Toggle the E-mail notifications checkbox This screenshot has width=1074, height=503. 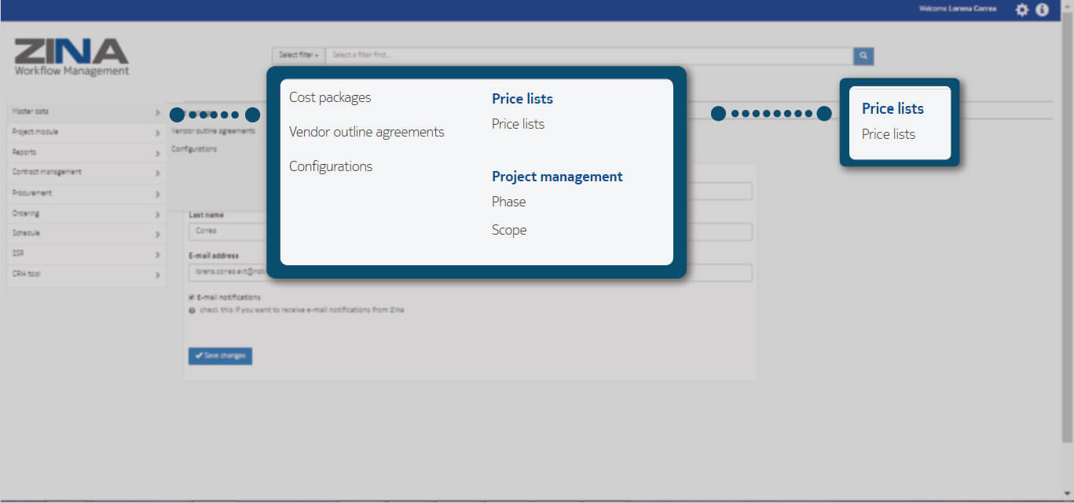[x=192, y=297]
